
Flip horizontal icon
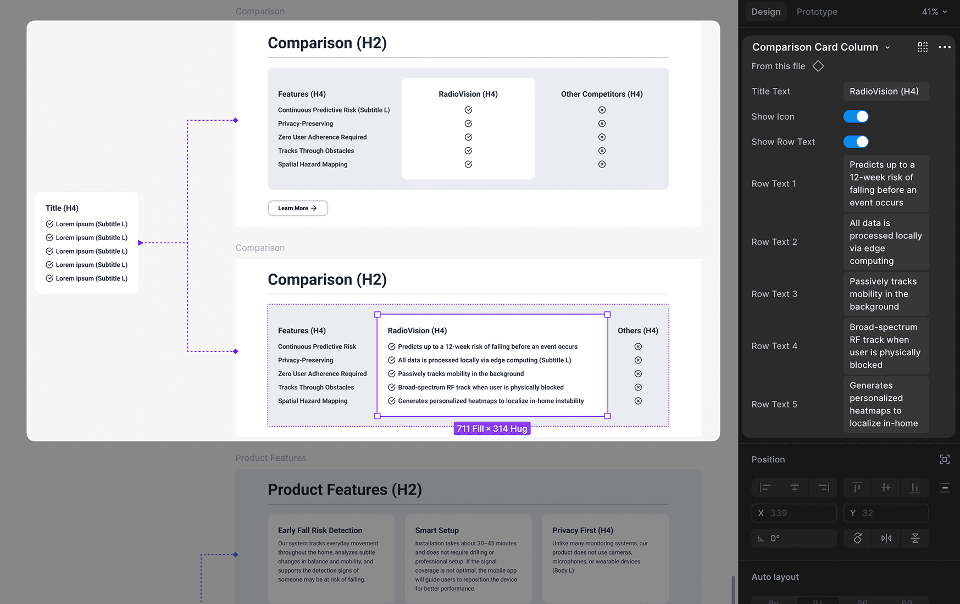point(886,538)
